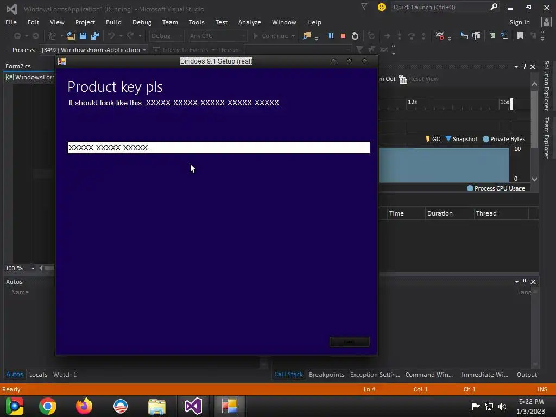Open the Debug menu

tap(142, 22)
